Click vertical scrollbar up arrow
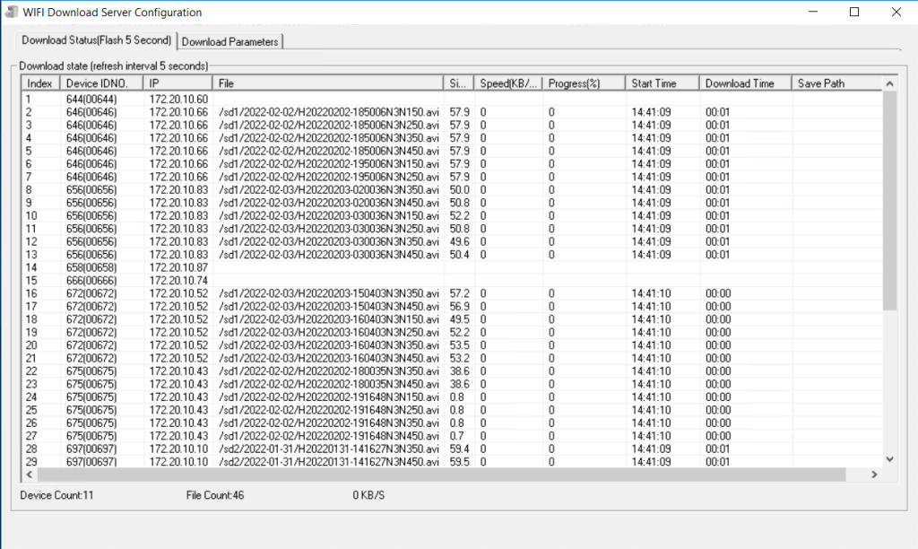The height and width of the screenshot is (549, 918). click(x=889, y=83)
